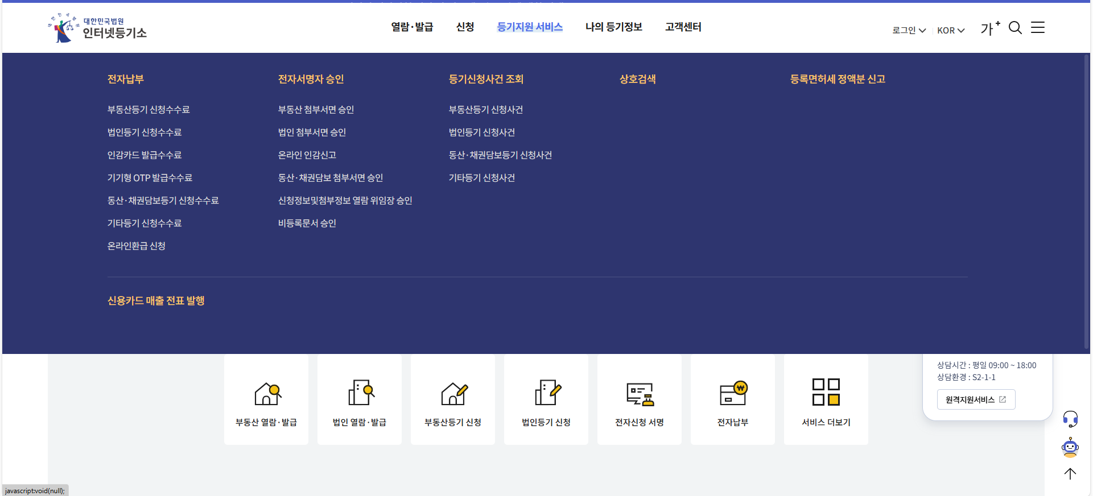The height and width of the screenshot is (496, 1093).
Task: Open the headset support icon
Action: coord(1070,419)
